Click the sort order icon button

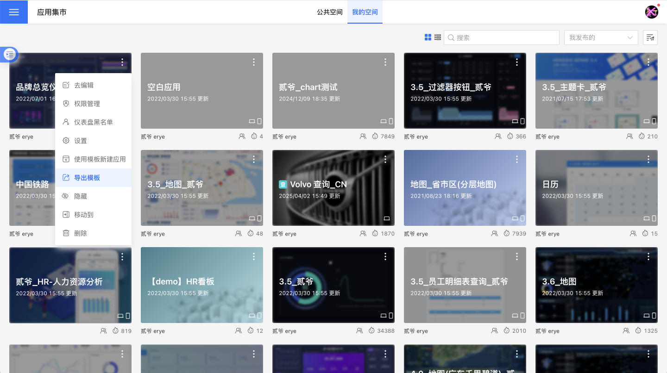point(650,37)
